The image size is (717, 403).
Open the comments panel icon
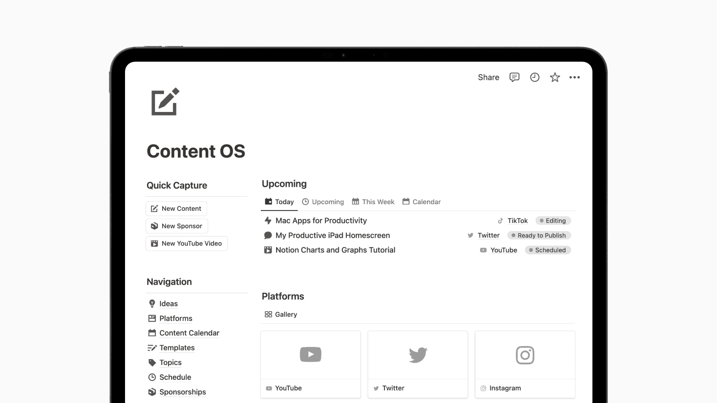(514, 77)
